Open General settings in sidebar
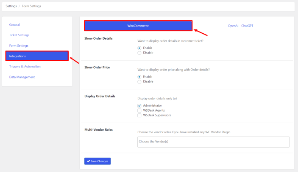 [x=14, y=25]
